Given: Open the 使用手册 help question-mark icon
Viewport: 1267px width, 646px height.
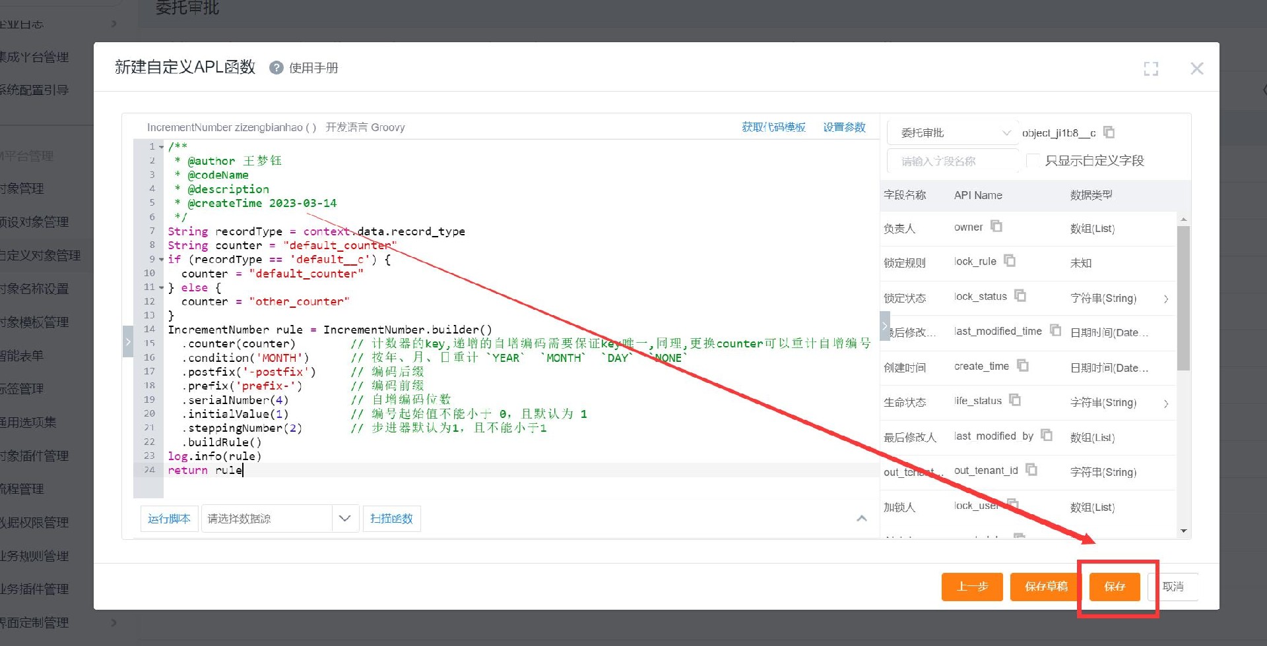Looking at the screenshot, I should tap(276, 68).
